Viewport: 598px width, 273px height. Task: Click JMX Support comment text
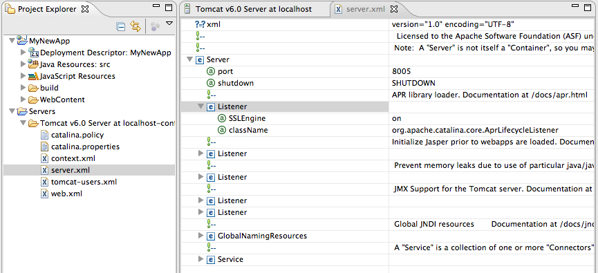[494, 189]
